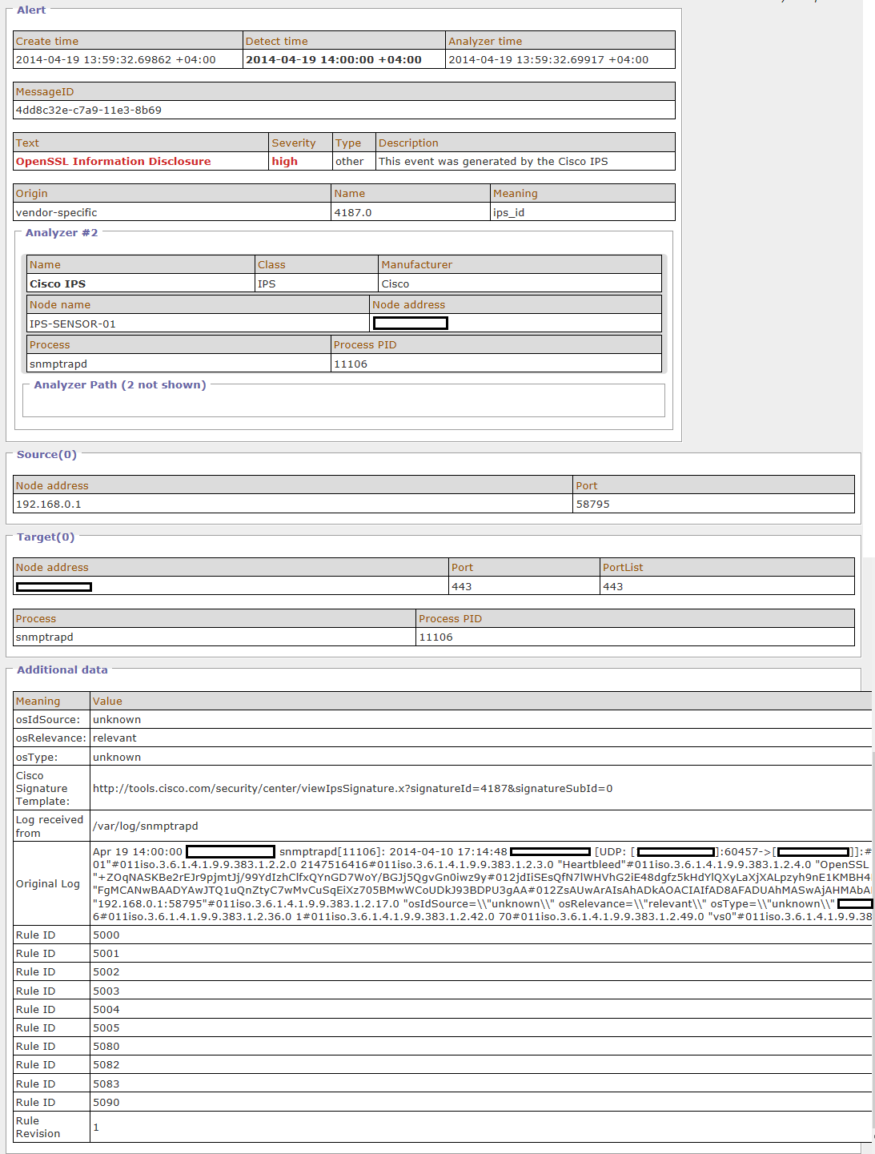This screenshot has height=1154, width=875.
Task: Select the MessageID value 4dd8c32e-c7a9-11e3-8b69
Action: tap(89, 111)
